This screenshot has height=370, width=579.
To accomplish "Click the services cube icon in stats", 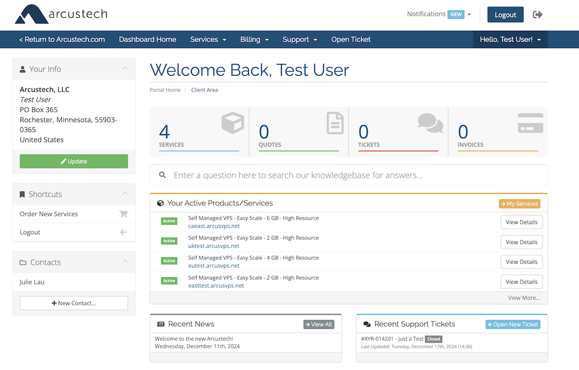I will pyautogui.click(x=233, y=123).
